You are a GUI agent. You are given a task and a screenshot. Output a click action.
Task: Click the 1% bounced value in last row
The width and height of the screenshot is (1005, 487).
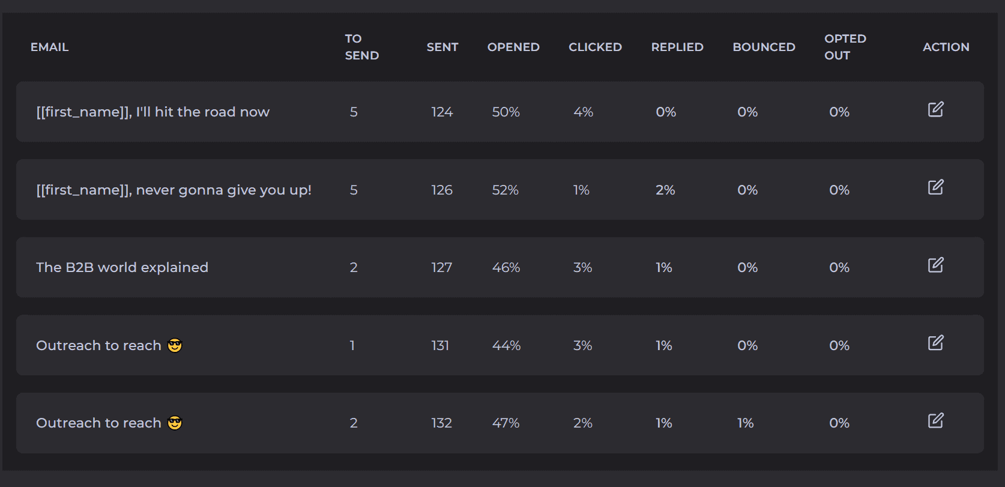745,423
